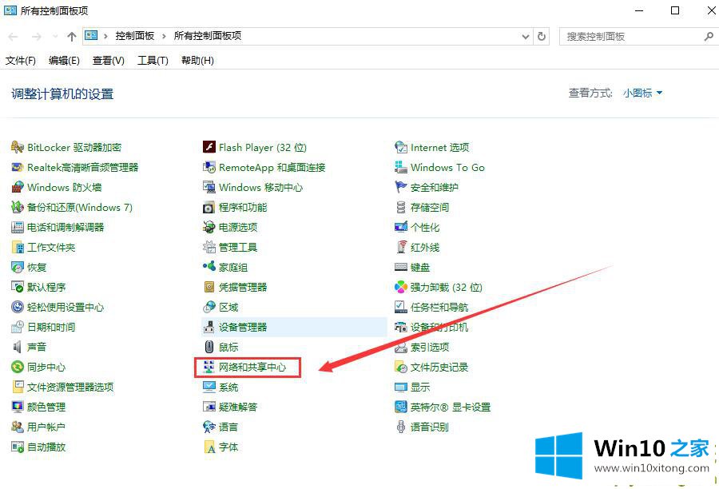Click the 程序和功能 link
Screen dimensions: 719x489
click(x=243, y=208)
